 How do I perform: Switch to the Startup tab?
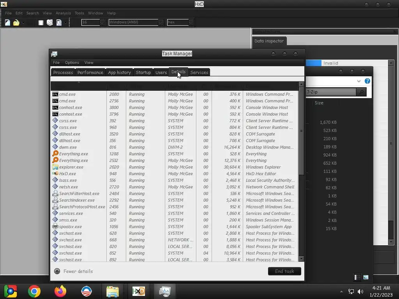(143, 72)
